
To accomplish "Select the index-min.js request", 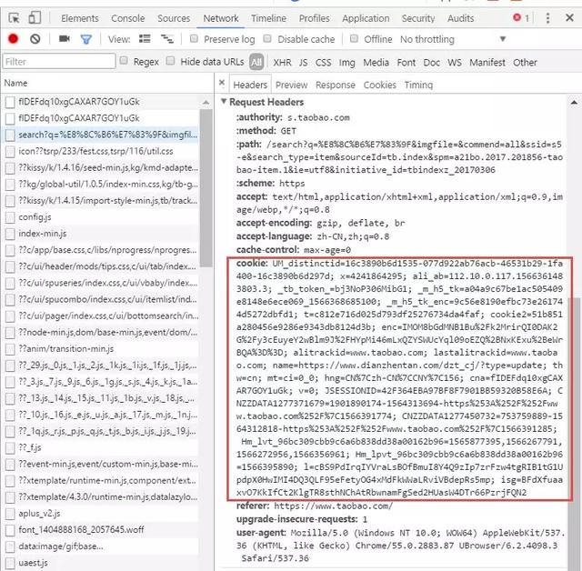I will [x=100, y=234].
